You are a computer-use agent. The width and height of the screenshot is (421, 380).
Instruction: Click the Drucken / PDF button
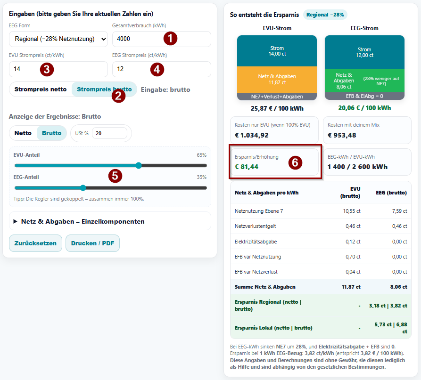coord(92,243)
